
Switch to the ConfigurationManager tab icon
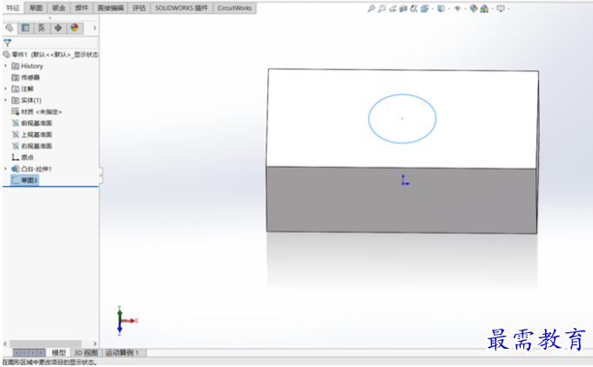[42, 28]
